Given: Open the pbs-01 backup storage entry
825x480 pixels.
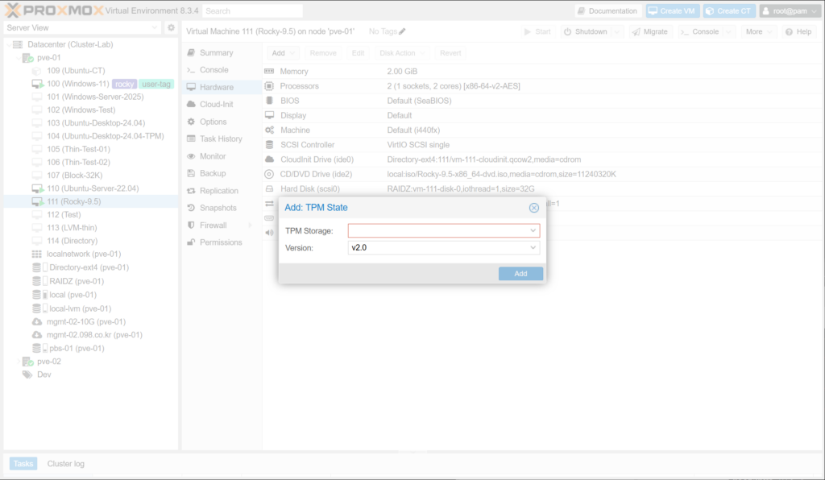Looking at the screenshot, I should 77,348.
